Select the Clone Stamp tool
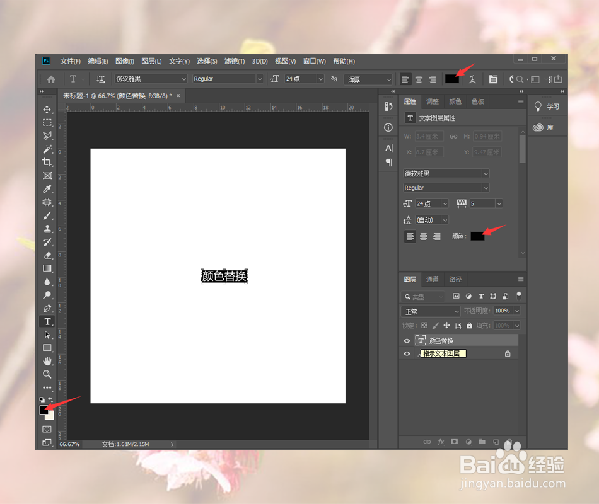Image resolution: width=599 pixels, height=504 pixels. [47, 229]
